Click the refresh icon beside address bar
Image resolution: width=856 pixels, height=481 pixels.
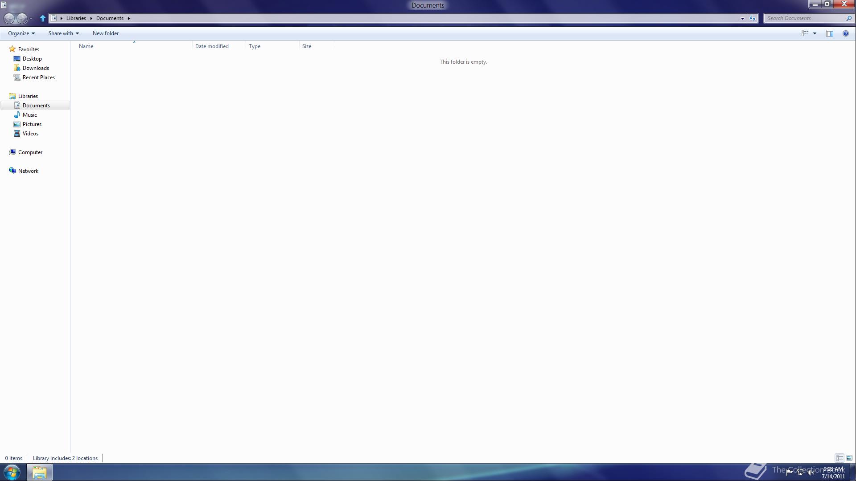(x=753, y=18)
